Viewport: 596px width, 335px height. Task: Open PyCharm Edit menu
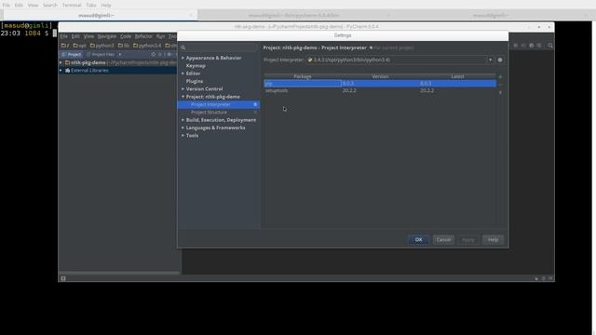click(x=75, y=36)
